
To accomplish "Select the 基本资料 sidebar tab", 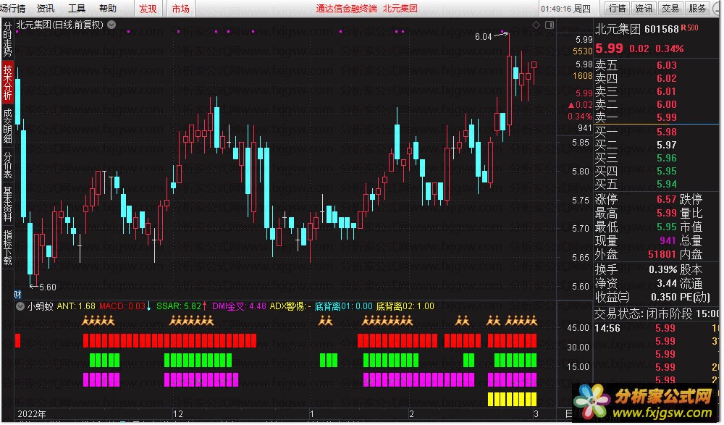I will (x=7, y=203).
